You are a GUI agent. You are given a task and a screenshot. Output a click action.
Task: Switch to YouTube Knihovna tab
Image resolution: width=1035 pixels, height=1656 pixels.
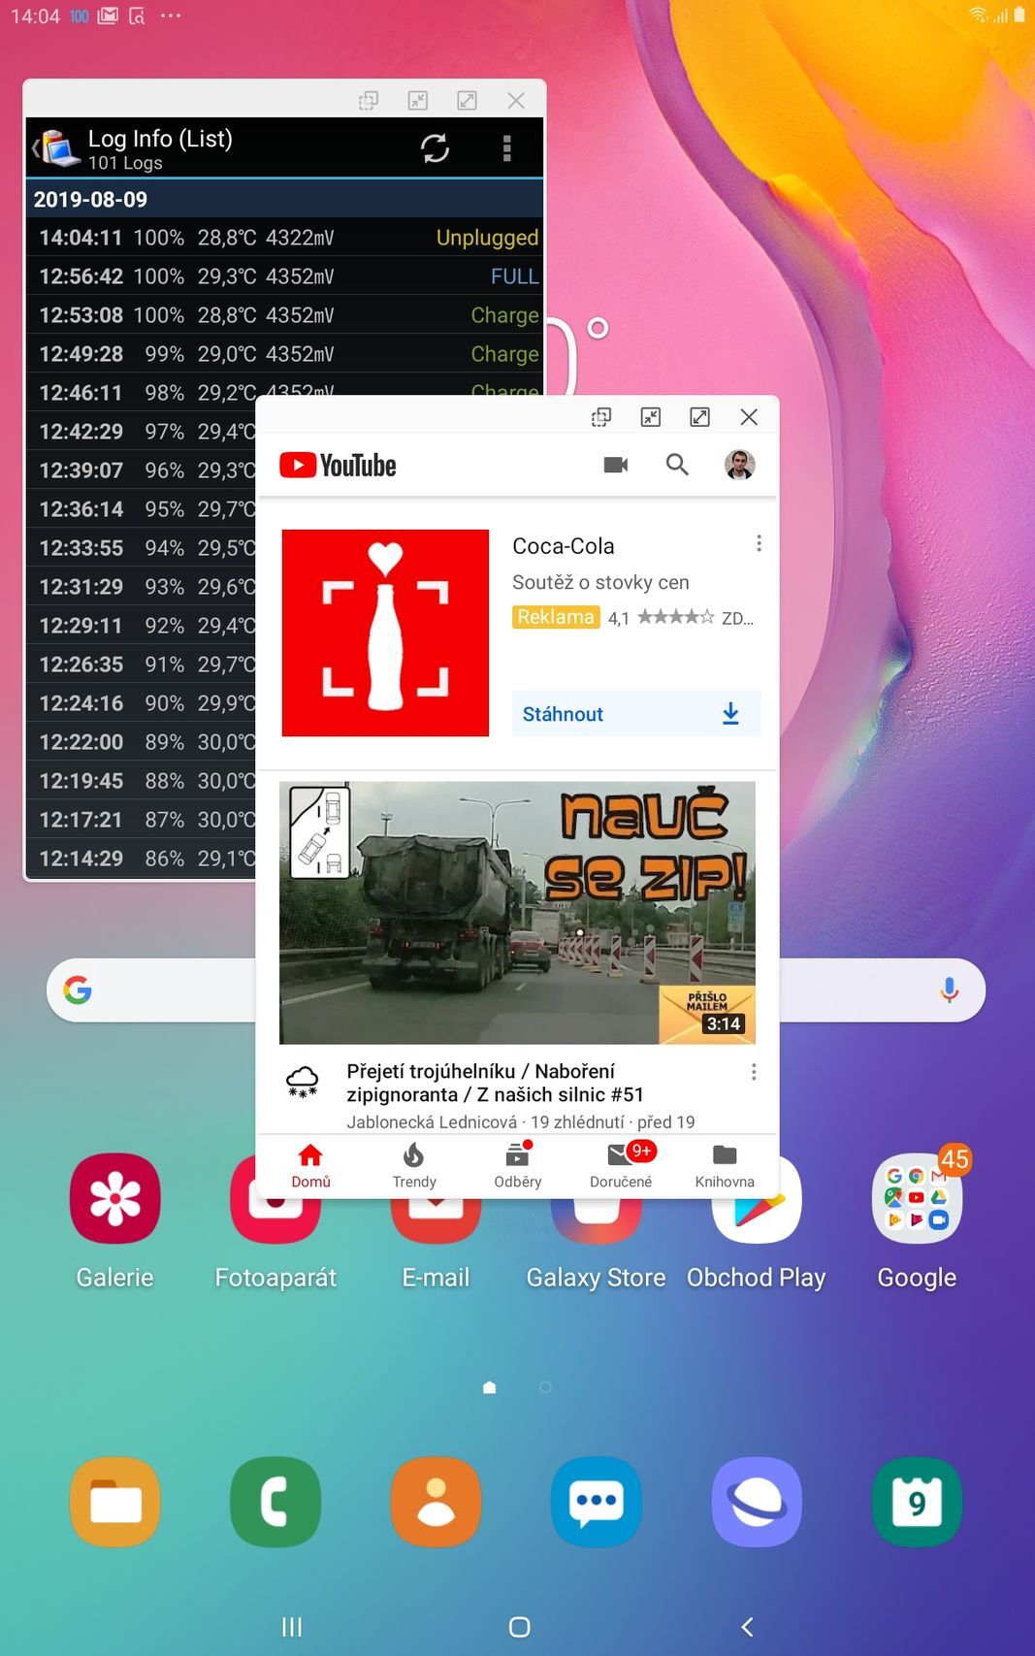tap(725, 1165)
